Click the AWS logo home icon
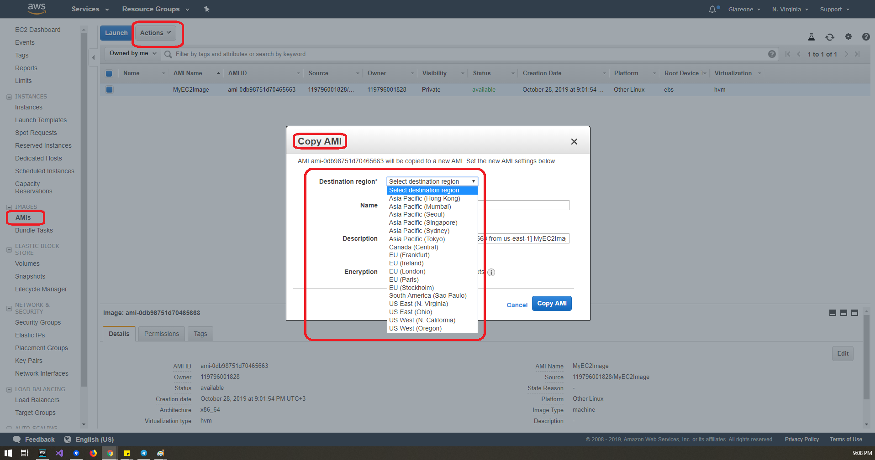 (x=37, y=9)
